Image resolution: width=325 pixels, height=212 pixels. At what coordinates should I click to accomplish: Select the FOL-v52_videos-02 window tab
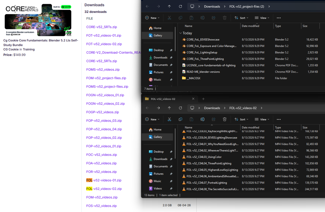point(169,99)
